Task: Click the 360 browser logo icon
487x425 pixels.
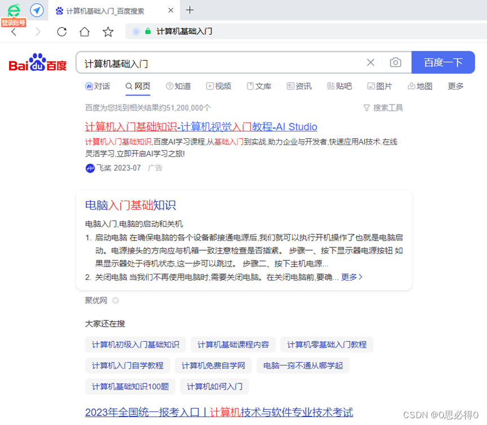Action: pyautogui.click(x=14, y=10)
